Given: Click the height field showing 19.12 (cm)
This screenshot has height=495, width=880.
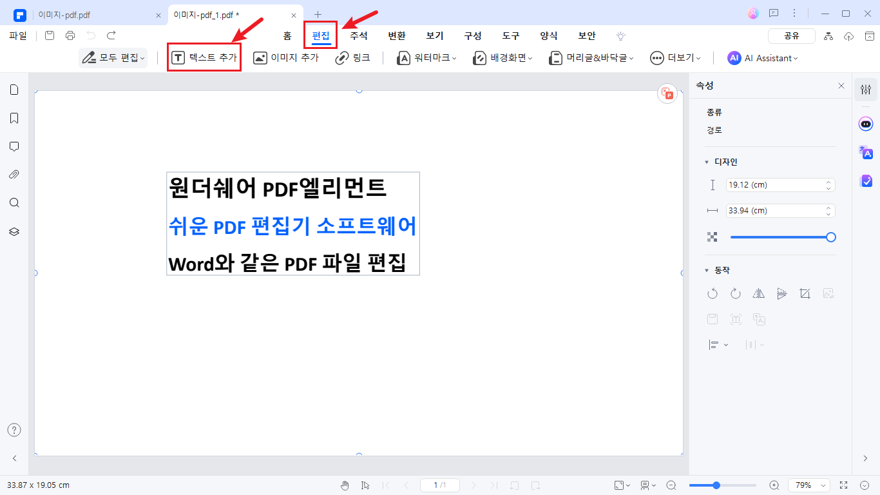Looking at the screenshot, I should [781, 185].
